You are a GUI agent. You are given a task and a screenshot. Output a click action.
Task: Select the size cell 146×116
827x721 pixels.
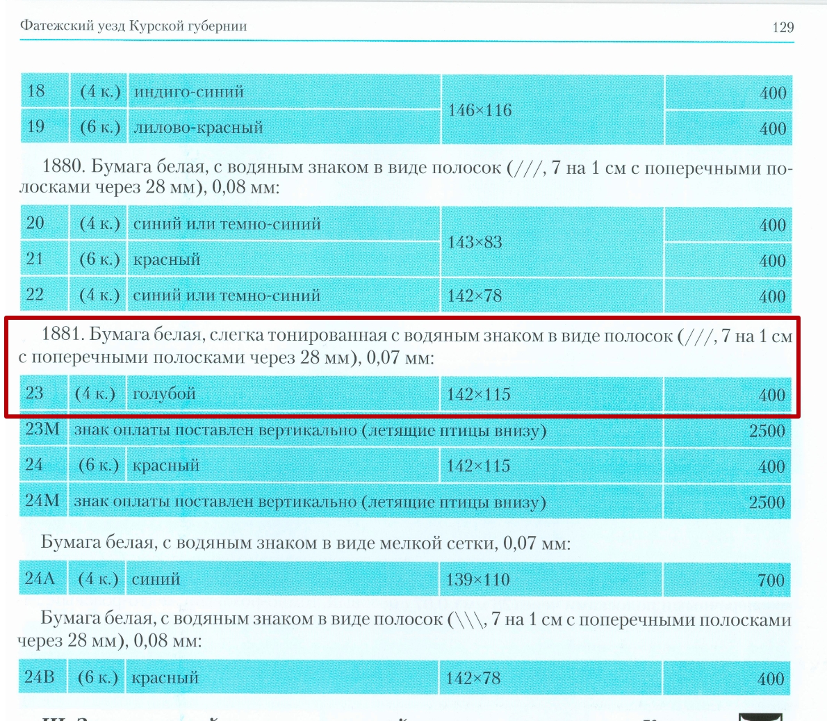pyautogui.click(x=480, y=110)
